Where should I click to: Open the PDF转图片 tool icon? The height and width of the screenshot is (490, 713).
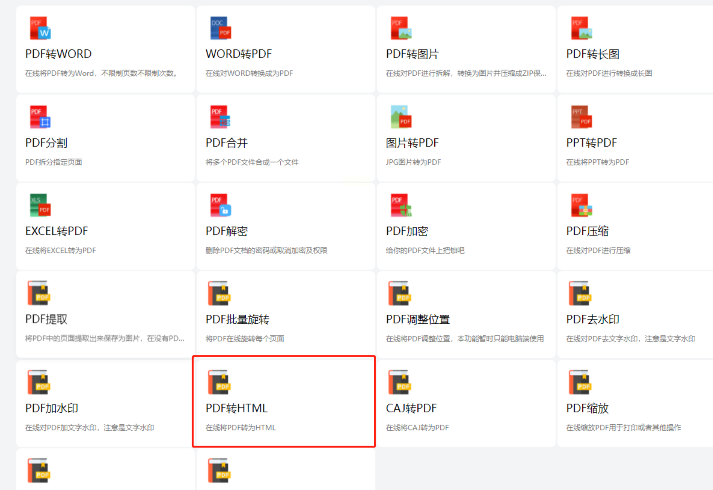[401, 28]
